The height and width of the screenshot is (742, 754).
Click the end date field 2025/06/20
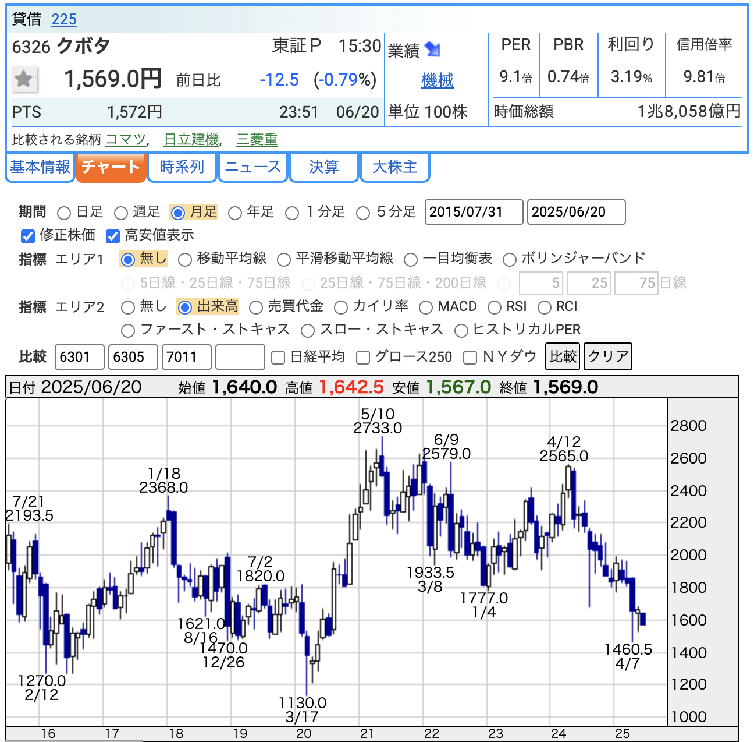tap(577, 212)
